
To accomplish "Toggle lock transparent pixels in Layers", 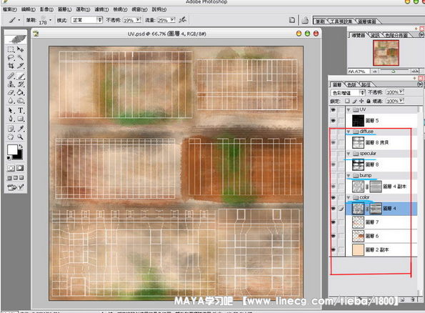I will tap(347, 101).
